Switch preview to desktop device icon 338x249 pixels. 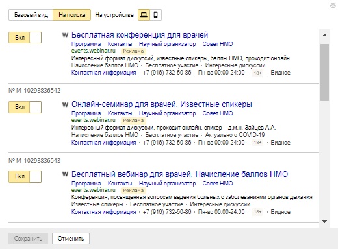click(144, 15)
